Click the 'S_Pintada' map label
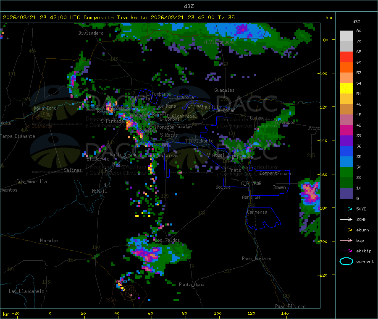 (x=112, y=121)
